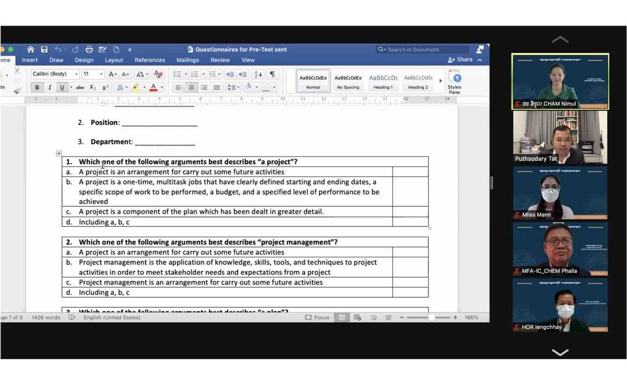Toggle center alignment
The image size is (627, 392).
click(x=192, y=88)
